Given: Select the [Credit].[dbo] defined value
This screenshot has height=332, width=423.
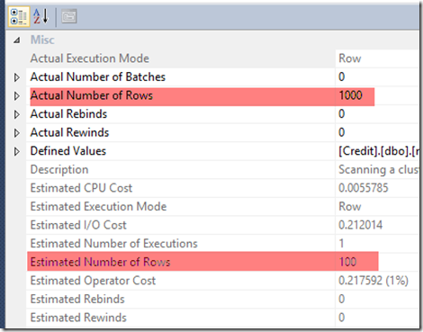Looking at the screenshot, I should pyautogui.click(x=379, y=151).
